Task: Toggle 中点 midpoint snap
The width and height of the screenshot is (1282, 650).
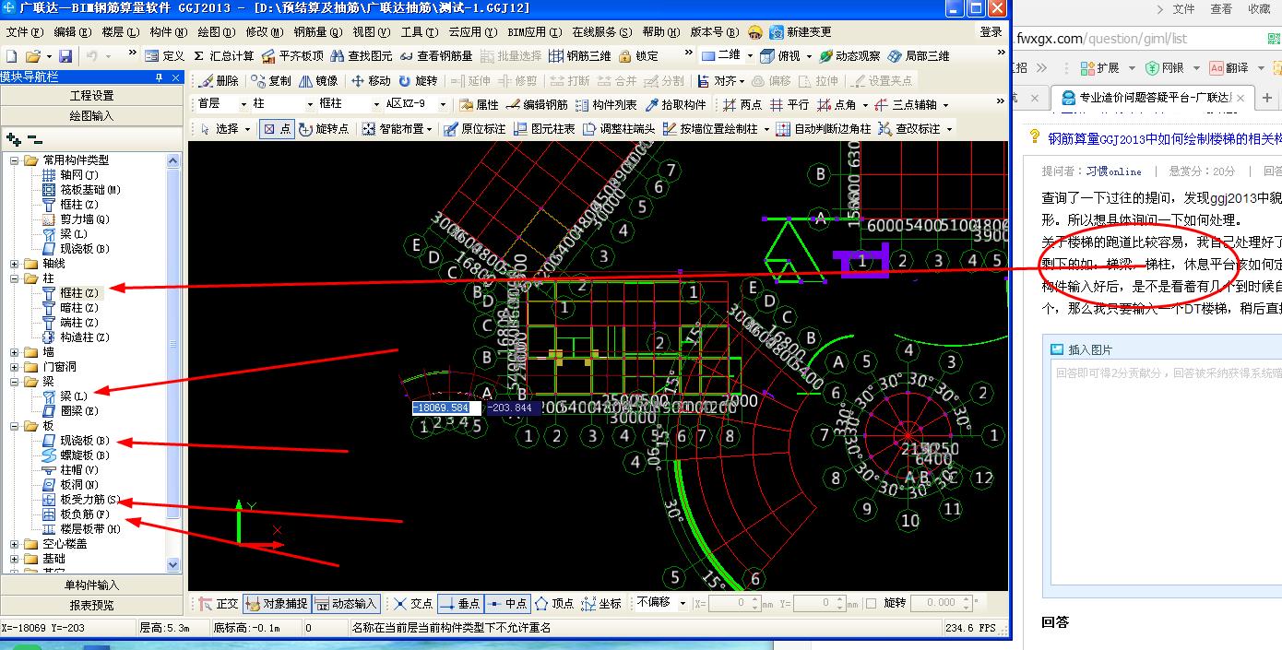Action: (x=506, y=604)
